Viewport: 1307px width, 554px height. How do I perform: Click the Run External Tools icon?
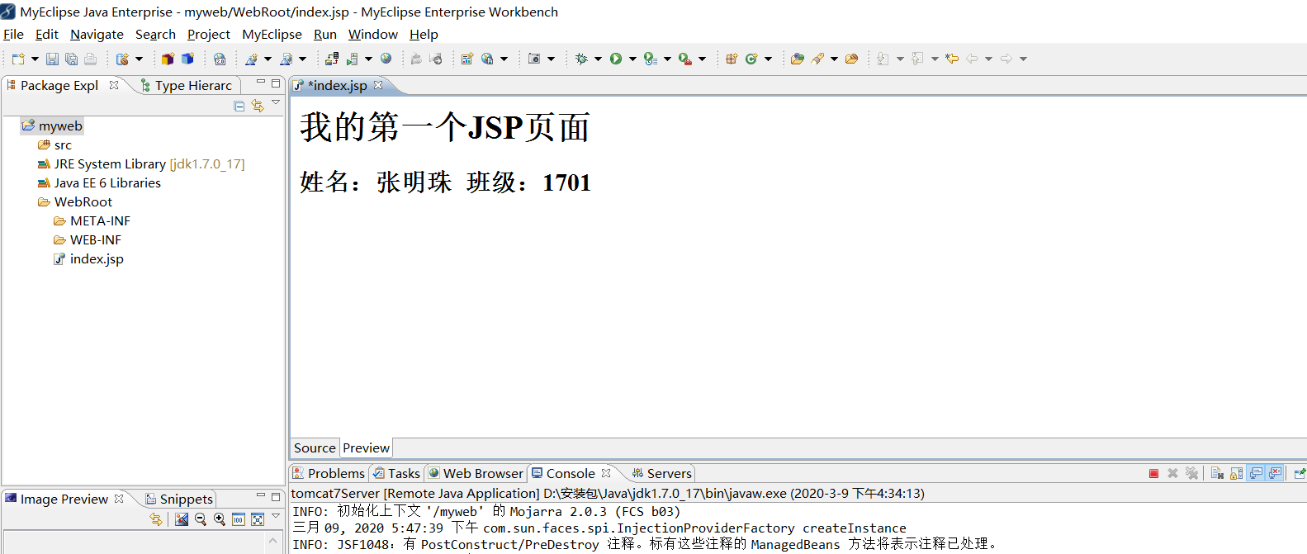[x=684, y=59]
